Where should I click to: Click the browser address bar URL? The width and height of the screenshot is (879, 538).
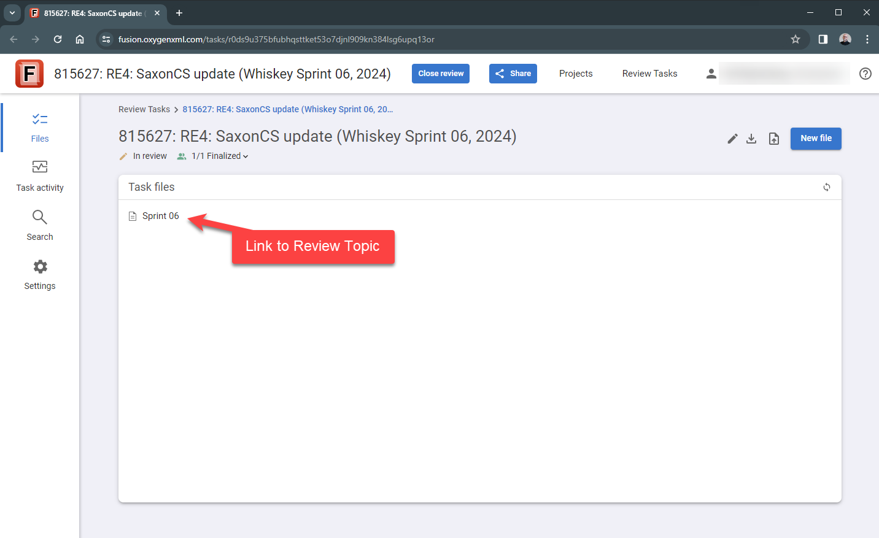(276, 39)
